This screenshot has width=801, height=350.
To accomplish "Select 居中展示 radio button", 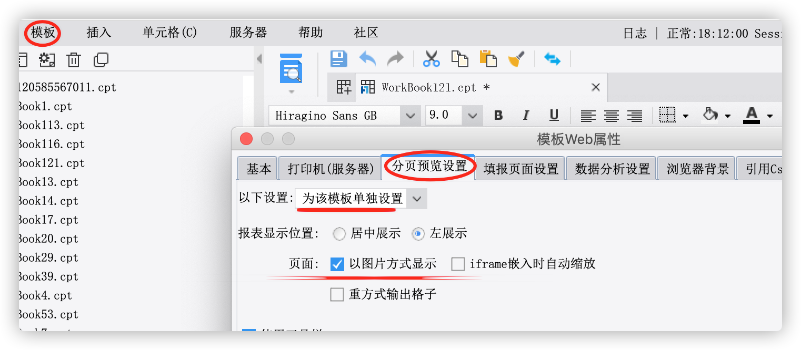I will click(x=339, y=234).
